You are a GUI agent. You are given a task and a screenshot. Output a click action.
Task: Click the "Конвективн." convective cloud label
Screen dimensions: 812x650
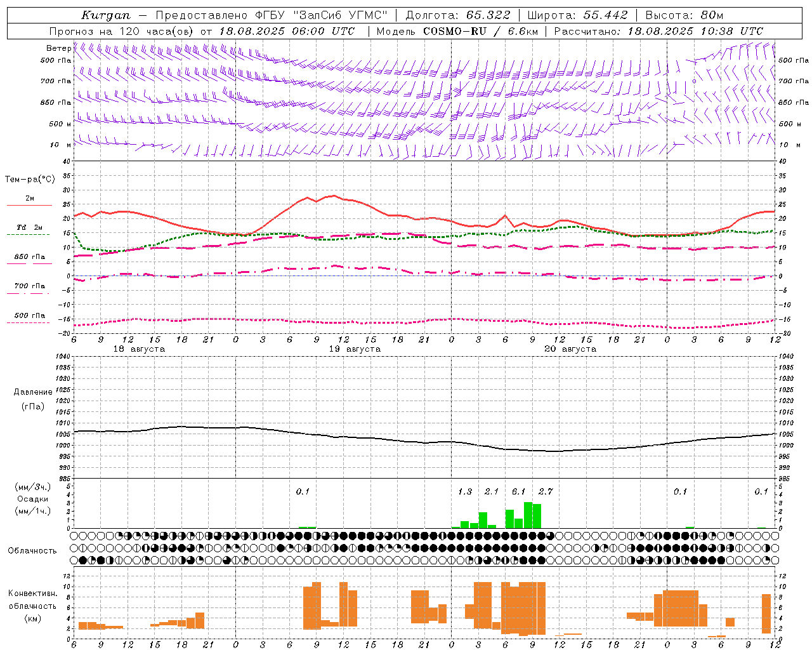coord(32,594)
